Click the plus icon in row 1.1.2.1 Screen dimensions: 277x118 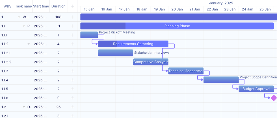pos(72,53)
